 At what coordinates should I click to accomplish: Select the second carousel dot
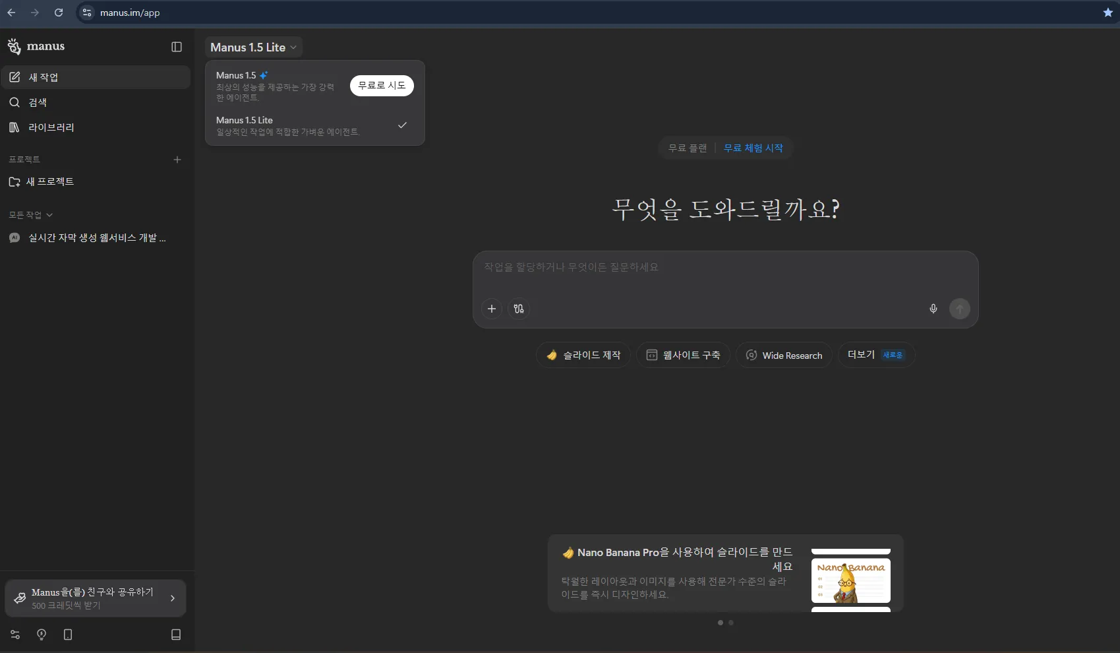(x=731, y=623)
